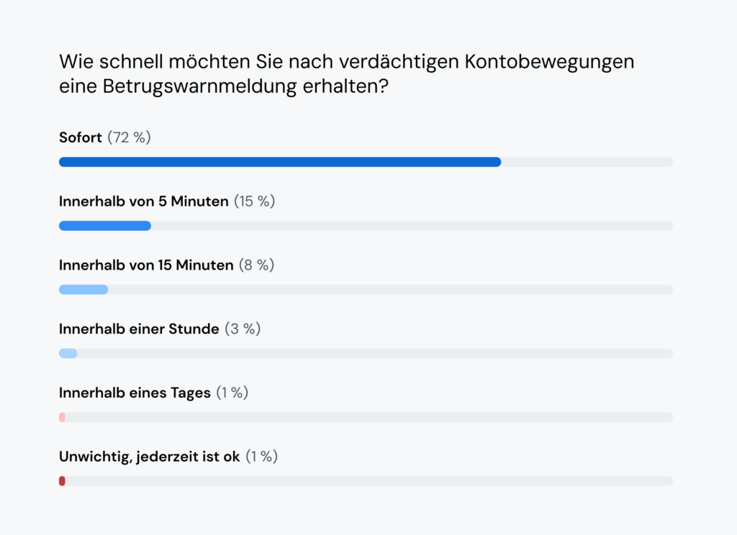The image size is (737, 535).
Task: Select 'Innerhalb eines Tages' label
Action: (135, 393)
